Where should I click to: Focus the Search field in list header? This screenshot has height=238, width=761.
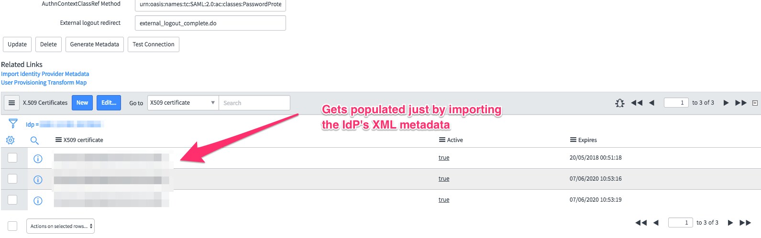(254, 103)
